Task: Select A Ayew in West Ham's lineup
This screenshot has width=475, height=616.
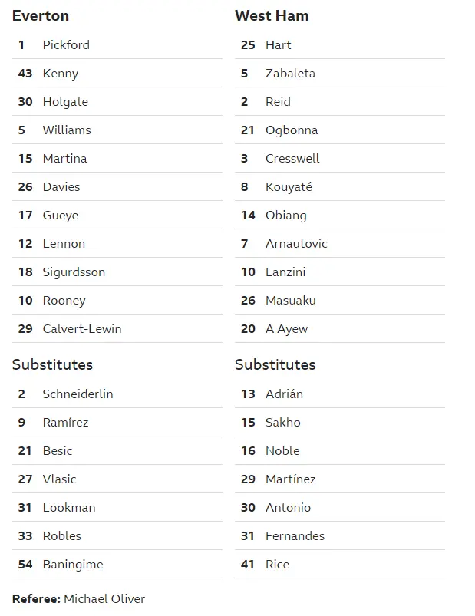Action: click(x=286, y=329)
